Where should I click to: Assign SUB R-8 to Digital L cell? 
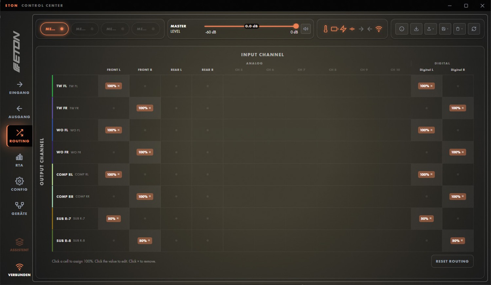[x=427, y=240]
